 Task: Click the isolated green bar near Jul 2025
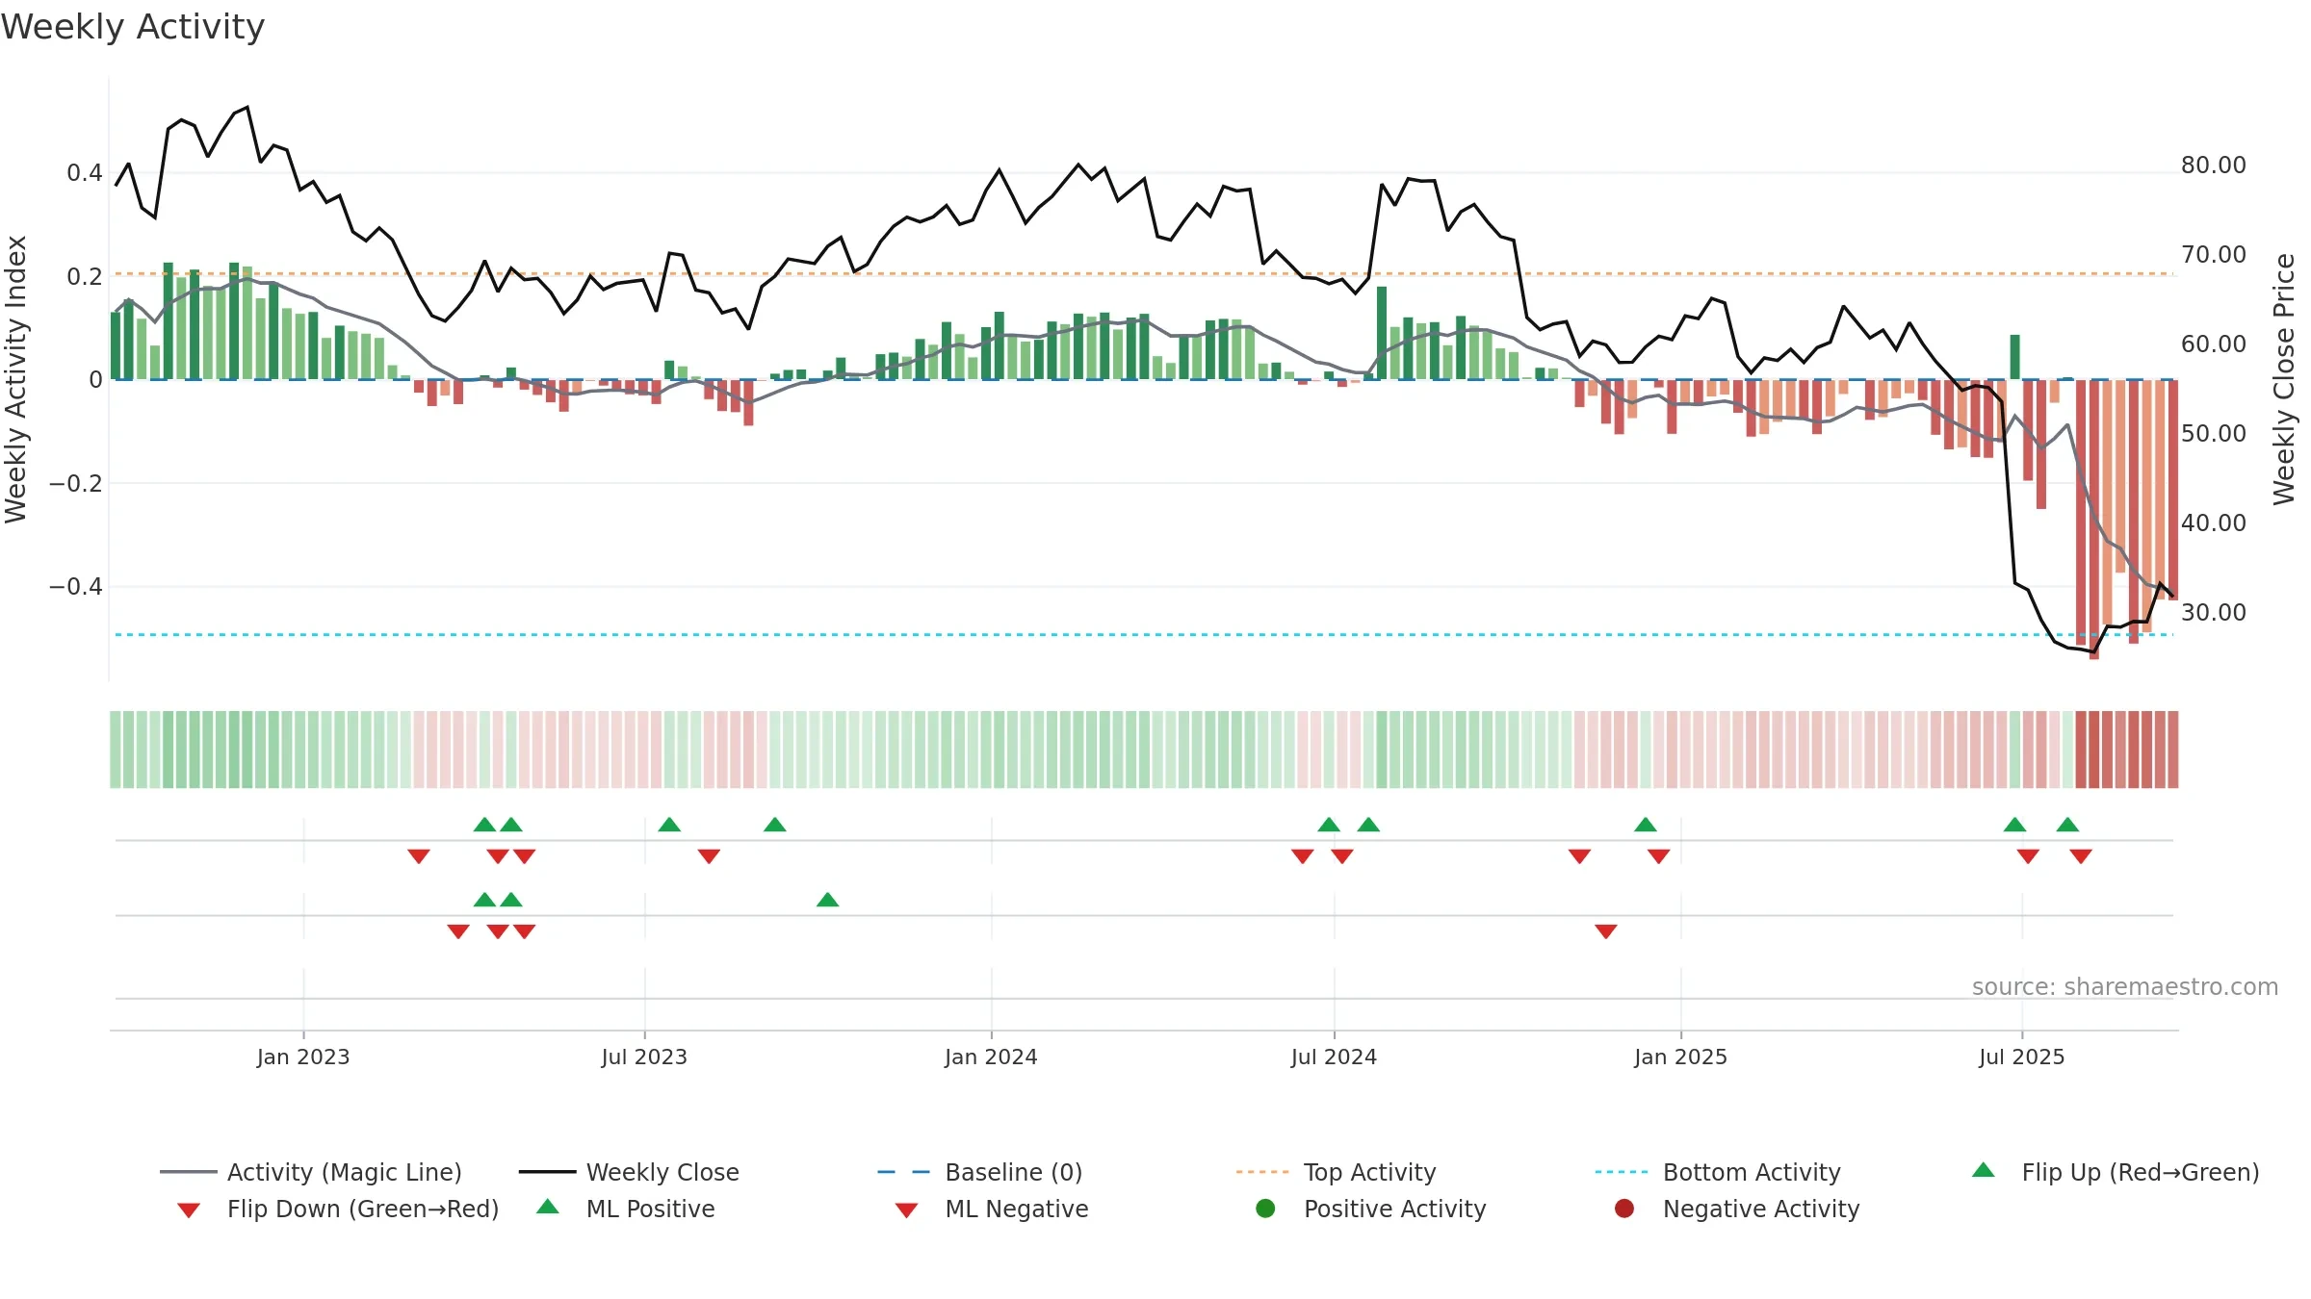point(2014,357)
